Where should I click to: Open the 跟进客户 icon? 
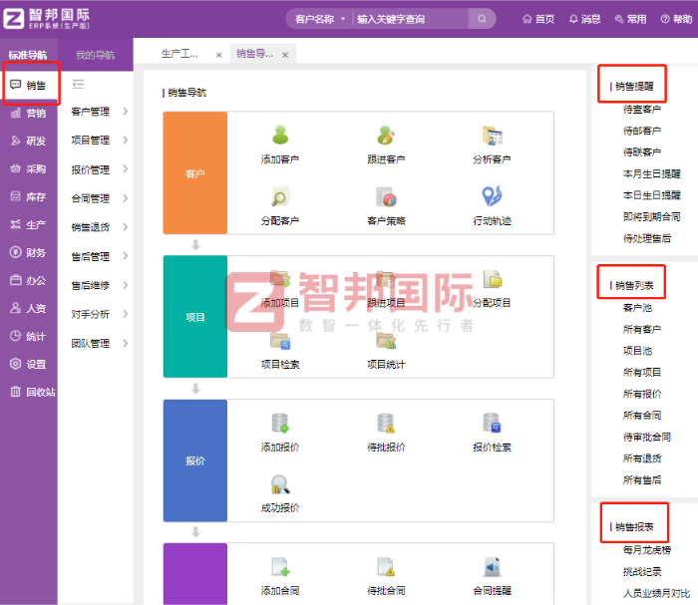pyautogui.click(x=386, y=136)
